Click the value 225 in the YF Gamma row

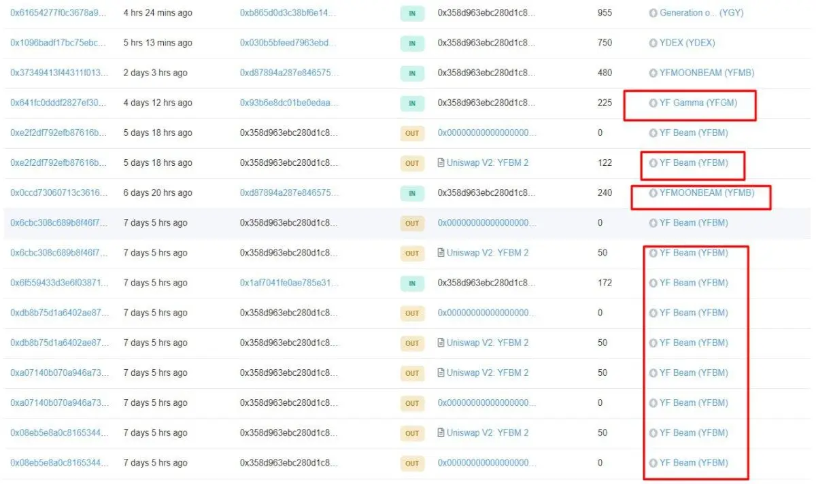605,103
